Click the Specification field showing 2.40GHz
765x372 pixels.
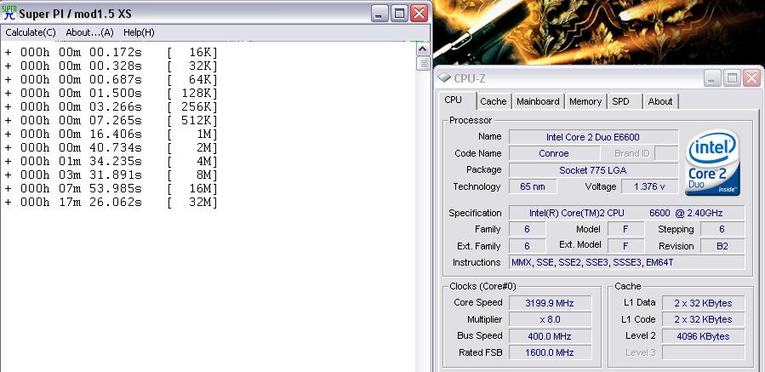coord(626,213)
